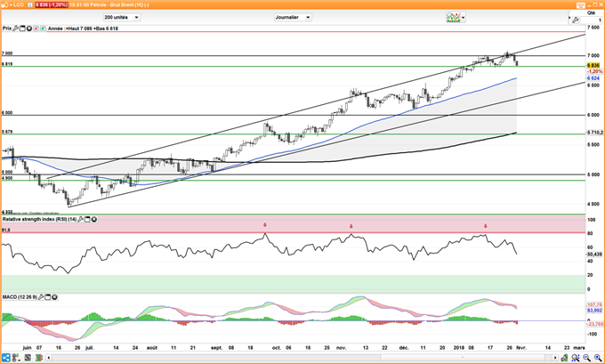Click the 50,439 RSI value label

(x=594, y=255)
